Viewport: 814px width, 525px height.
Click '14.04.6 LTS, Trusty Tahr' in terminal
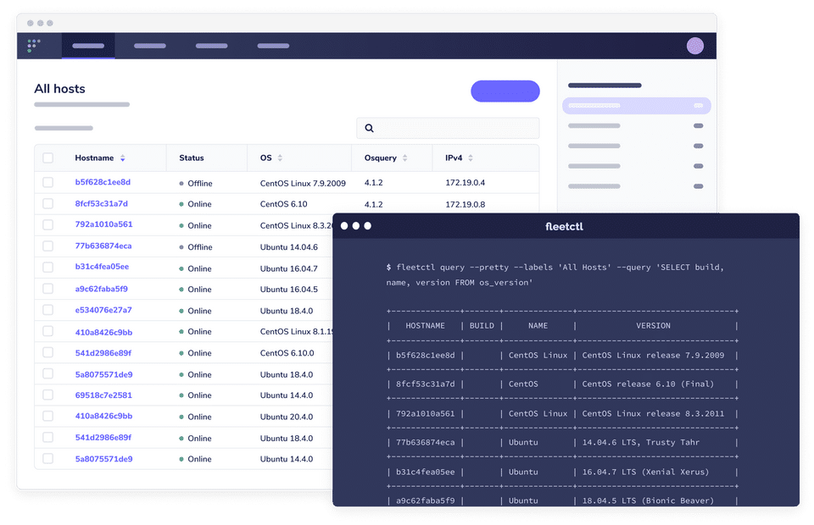click(x=641, y=443)
